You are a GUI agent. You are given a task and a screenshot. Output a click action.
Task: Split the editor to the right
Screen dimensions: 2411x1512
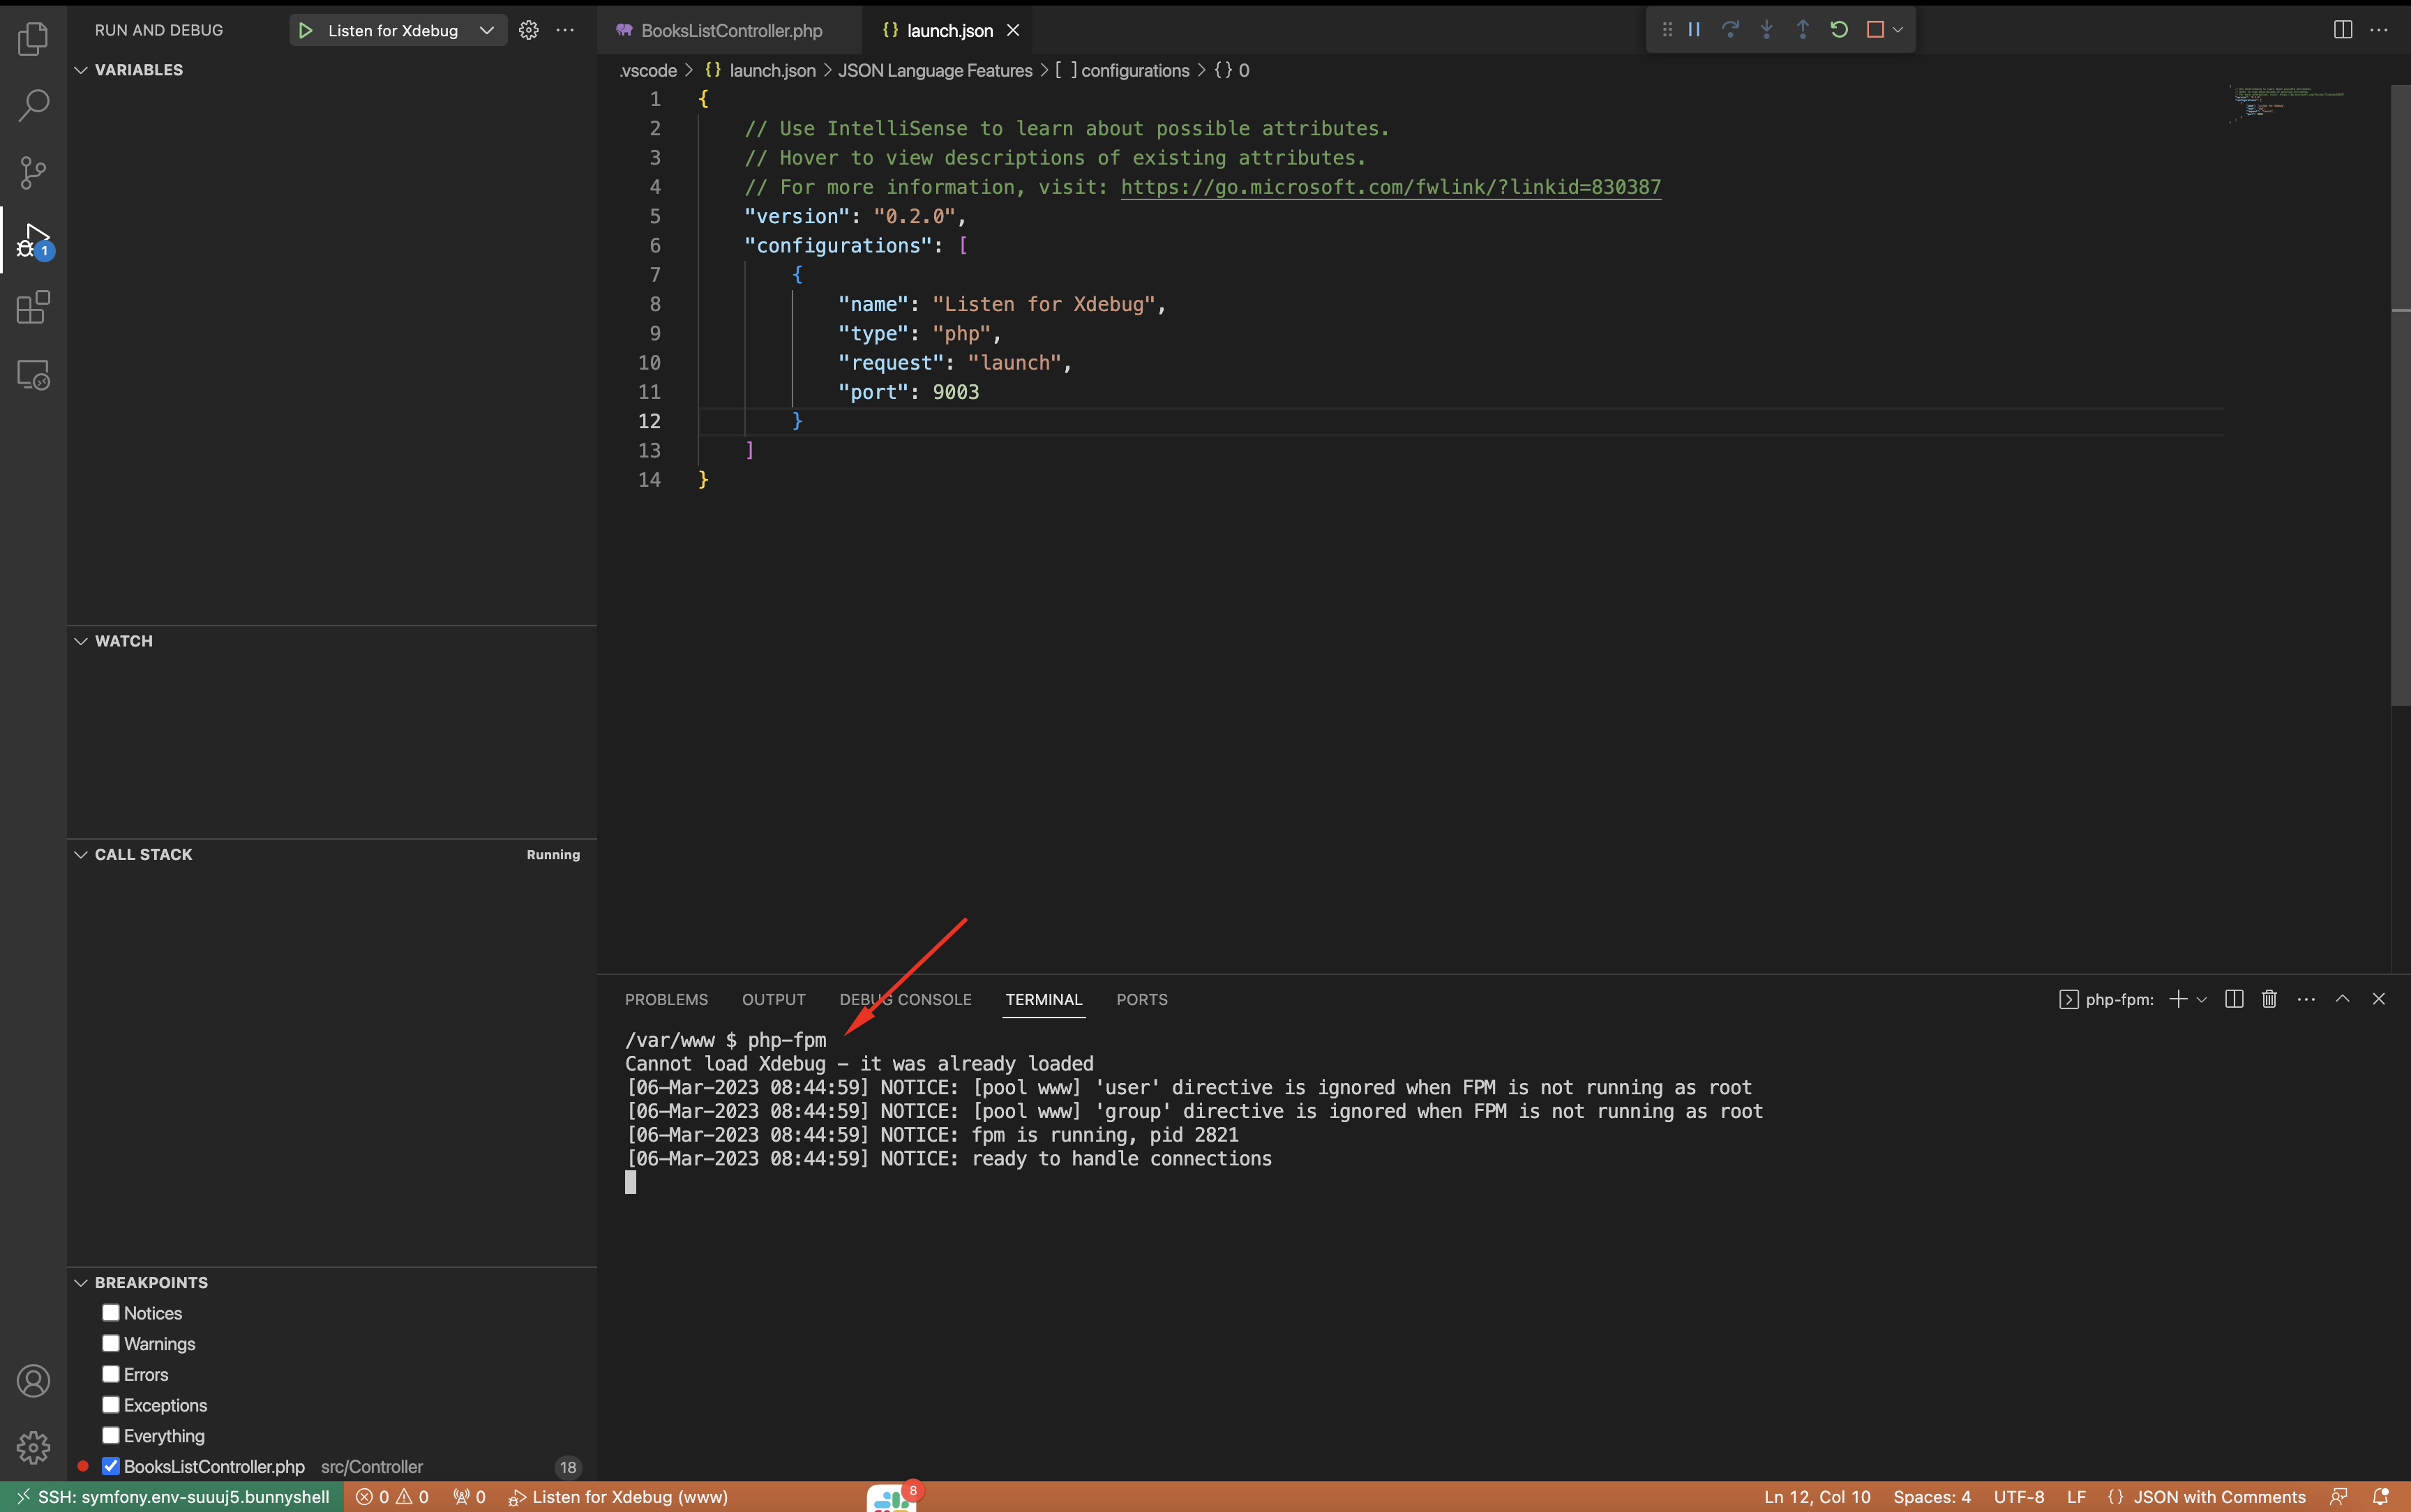(x=2343, y=29)
